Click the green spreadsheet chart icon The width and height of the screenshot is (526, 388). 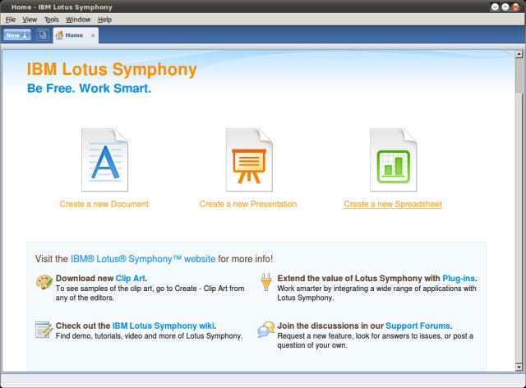(393, 159)
